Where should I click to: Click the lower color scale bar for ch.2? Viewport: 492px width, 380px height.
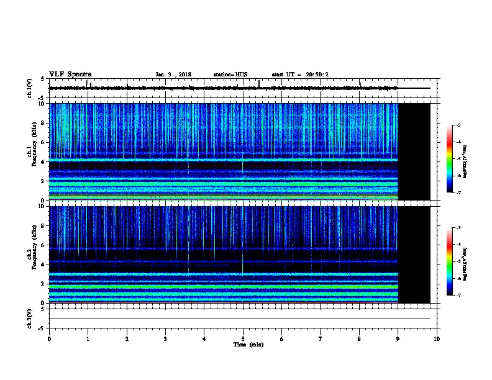[449, 261]
